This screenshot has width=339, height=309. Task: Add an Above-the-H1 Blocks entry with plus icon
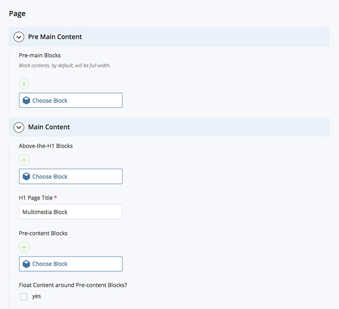tap(24, 160)
